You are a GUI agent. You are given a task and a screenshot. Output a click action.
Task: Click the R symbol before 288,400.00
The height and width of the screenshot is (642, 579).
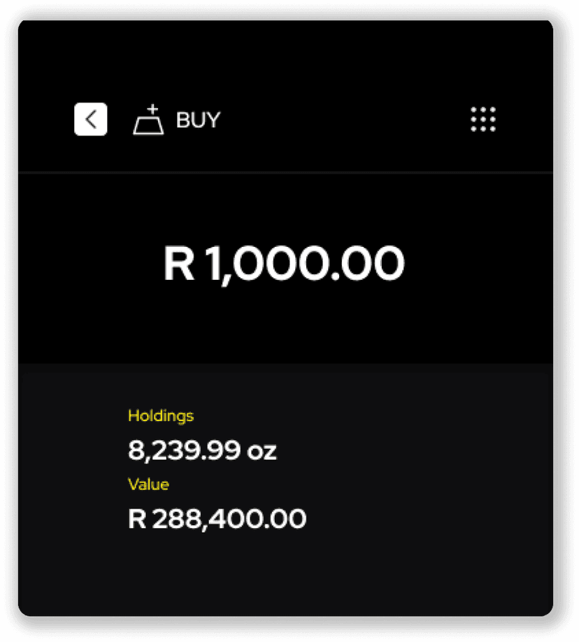pyautogui.click(x=136, y=519)
